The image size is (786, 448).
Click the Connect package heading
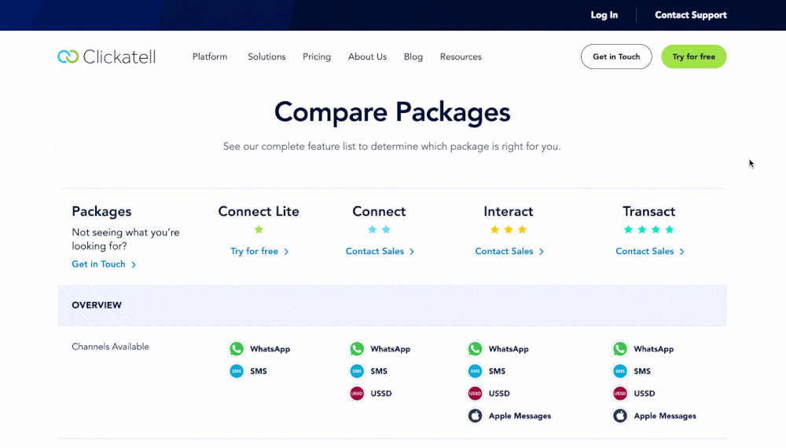(x=379, y=211)
